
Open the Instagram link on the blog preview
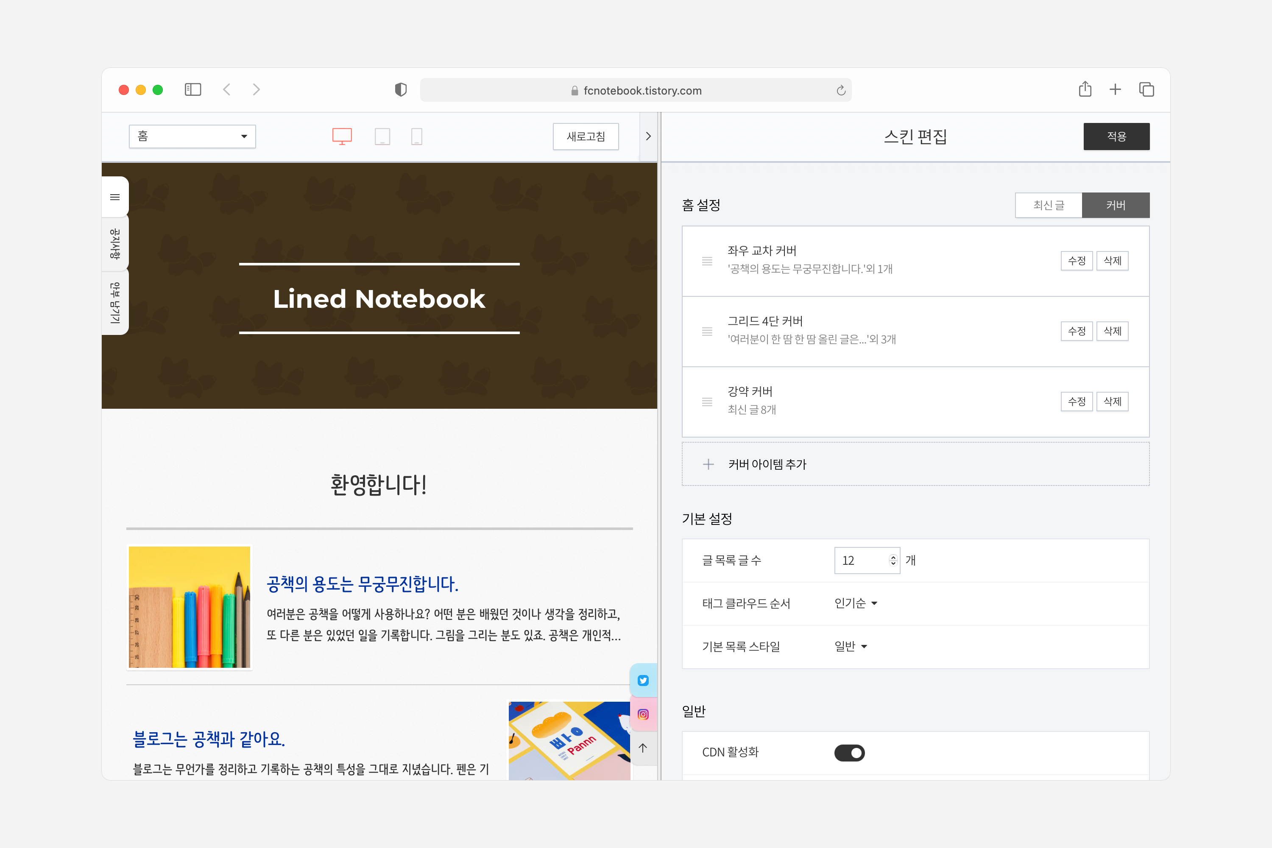pyautogui.click(x=643, y=714)
